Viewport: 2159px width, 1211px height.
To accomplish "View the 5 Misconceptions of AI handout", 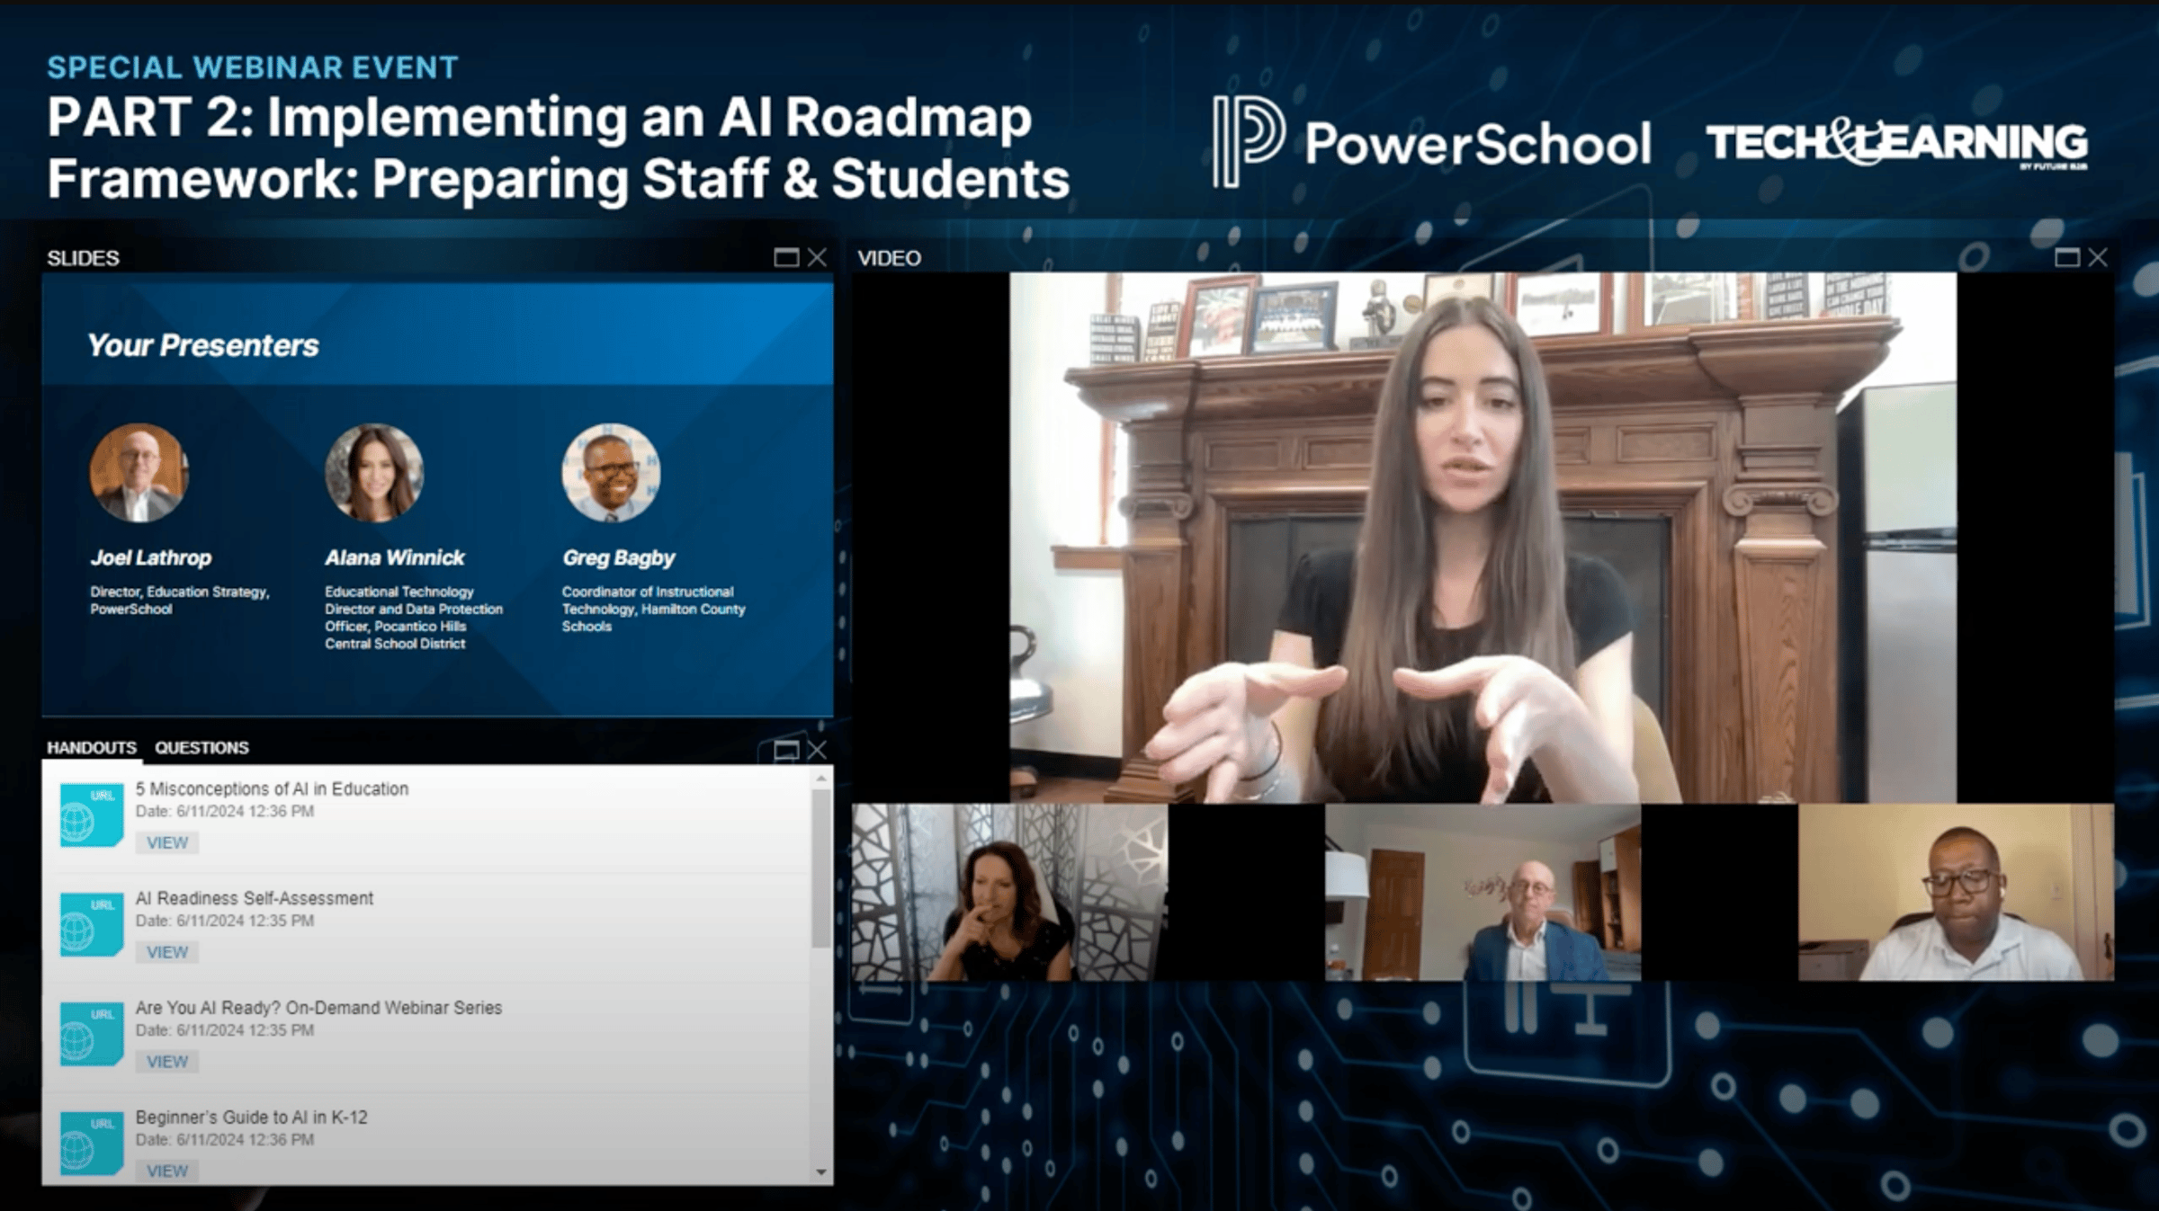I will [167, 842].
